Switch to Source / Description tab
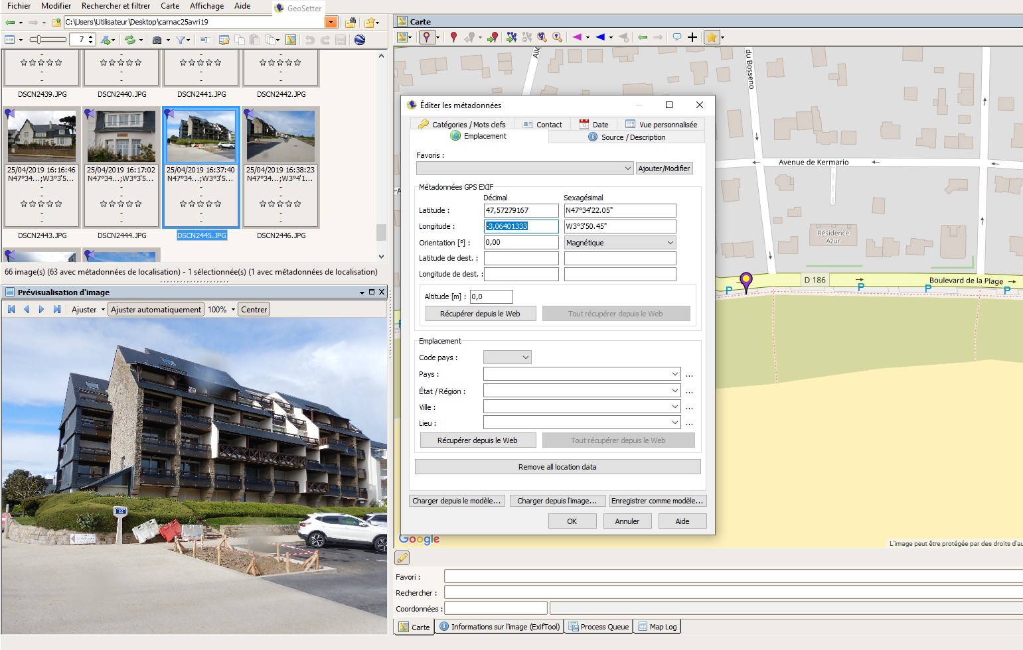Viewport: 1023px width, 650px height. tap(627, 137)
